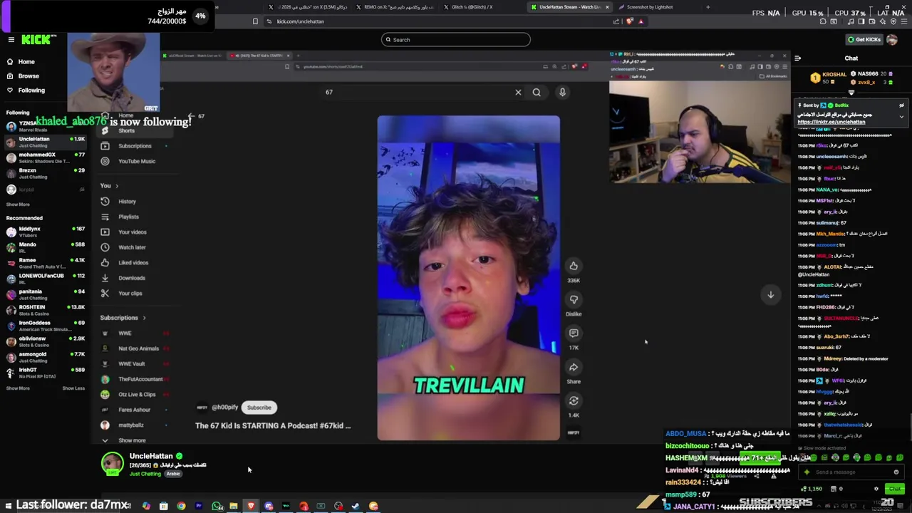Open YZNSA channel in Following list
This screenshot has width=912, height=513.
45,126
